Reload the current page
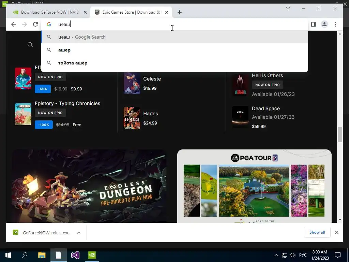 click(35, 24)
